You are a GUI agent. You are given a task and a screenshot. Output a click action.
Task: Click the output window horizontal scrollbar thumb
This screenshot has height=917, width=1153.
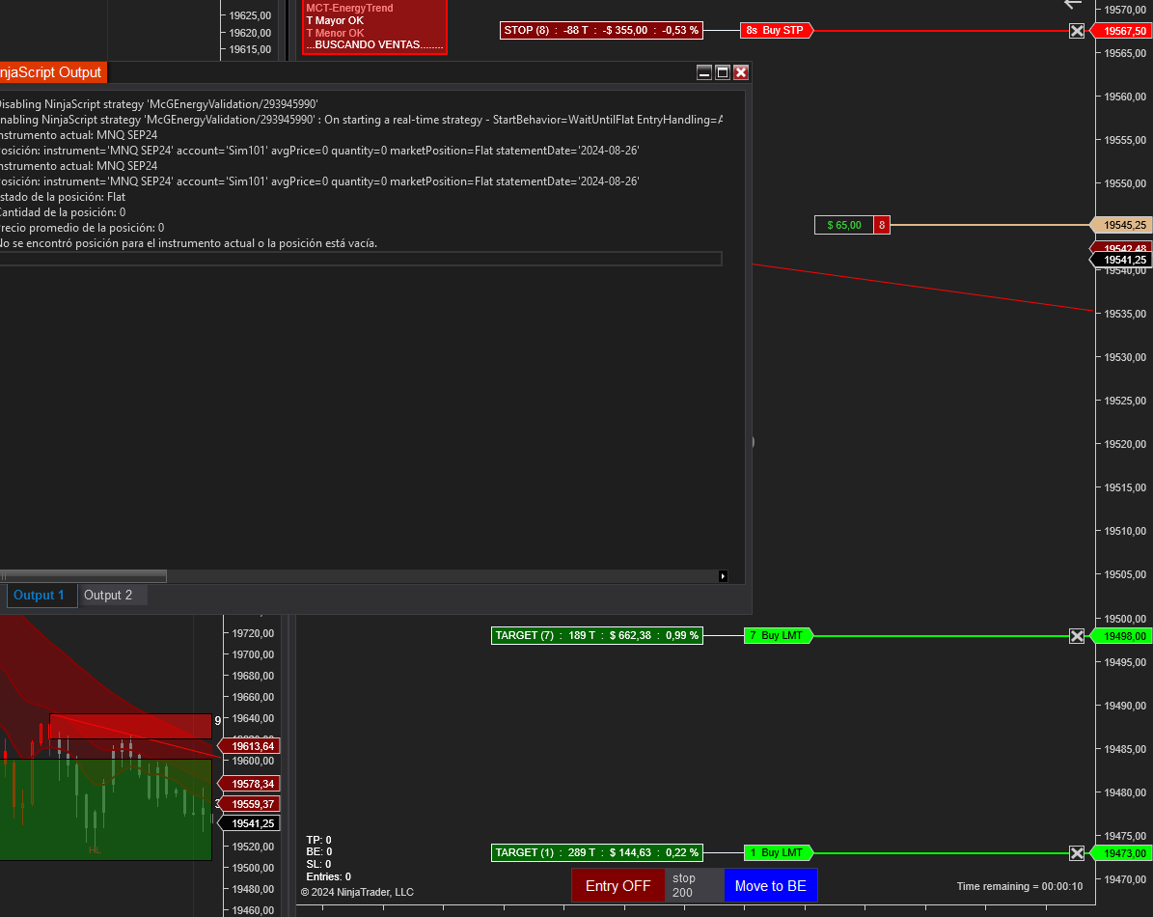[x=83, y=576]
